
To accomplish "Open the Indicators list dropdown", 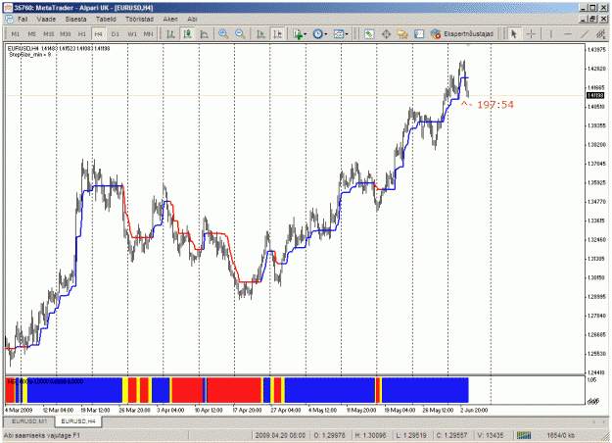I will click(300, 34).
